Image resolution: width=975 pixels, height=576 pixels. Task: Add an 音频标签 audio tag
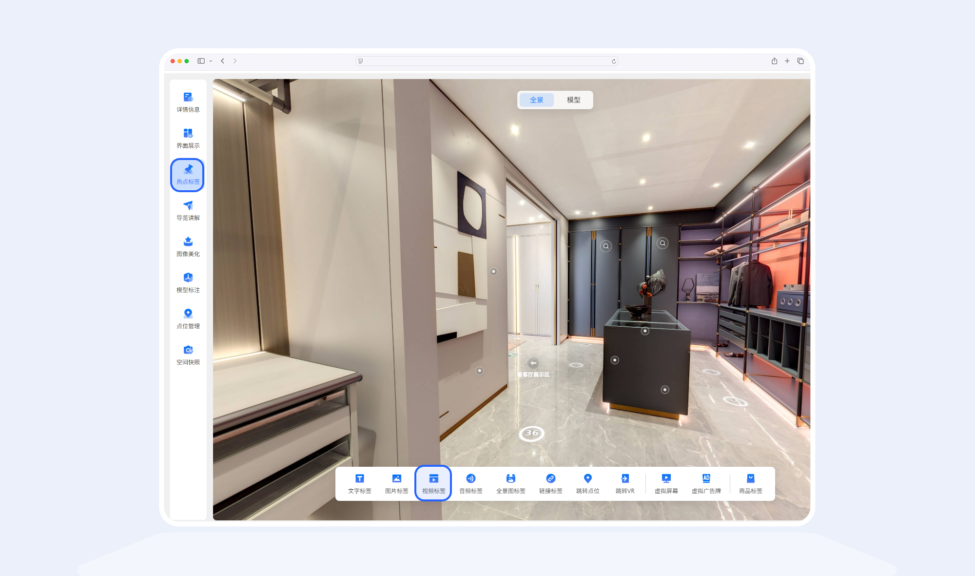click(x=471, y=483)
